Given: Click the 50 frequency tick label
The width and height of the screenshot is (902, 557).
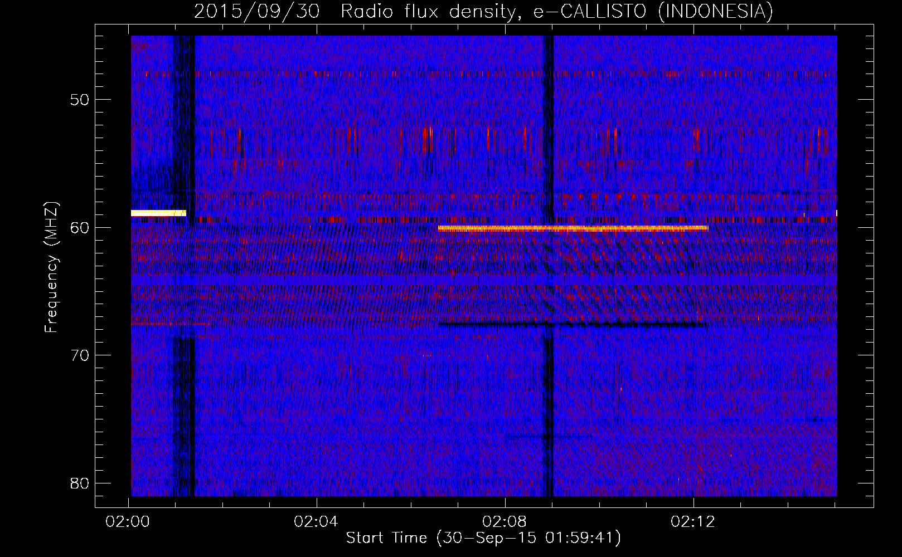Looking at the screenshot, I should tap(79, 100).
